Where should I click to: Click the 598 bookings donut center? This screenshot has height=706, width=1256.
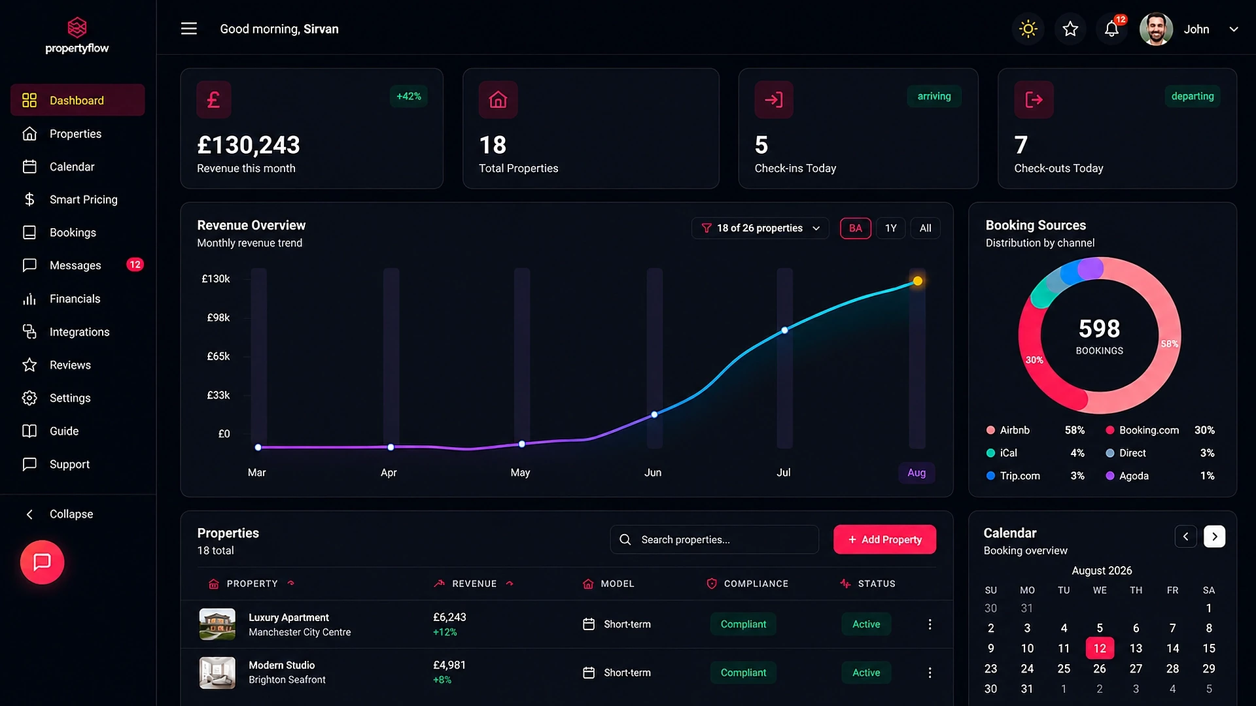[x=1100, y=336]
